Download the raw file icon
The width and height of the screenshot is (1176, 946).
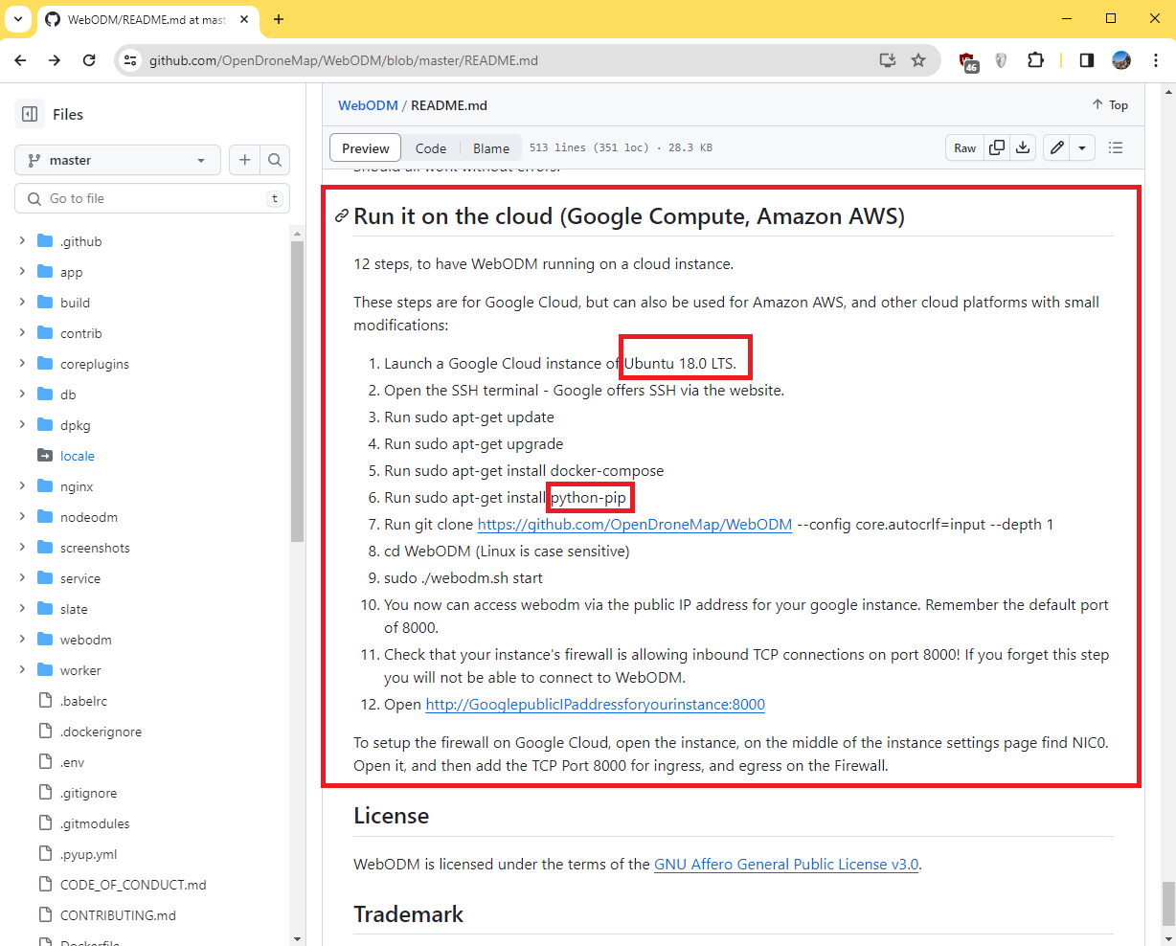pyautogui.click(x=1023, y=147)
